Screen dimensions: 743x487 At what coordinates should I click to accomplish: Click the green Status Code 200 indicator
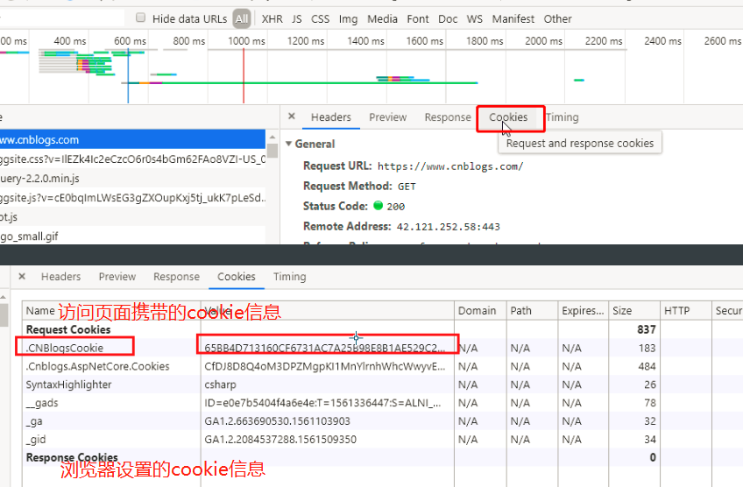(378, 206)
